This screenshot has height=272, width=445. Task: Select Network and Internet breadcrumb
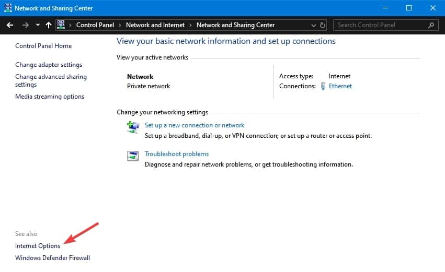(155, 25)
